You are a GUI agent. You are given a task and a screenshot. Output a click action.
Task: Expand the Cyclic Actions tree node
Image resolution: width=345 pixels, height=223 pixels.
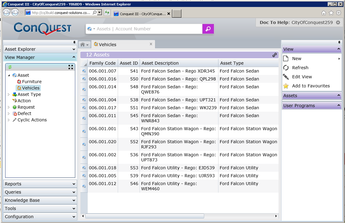coord(9,120)
